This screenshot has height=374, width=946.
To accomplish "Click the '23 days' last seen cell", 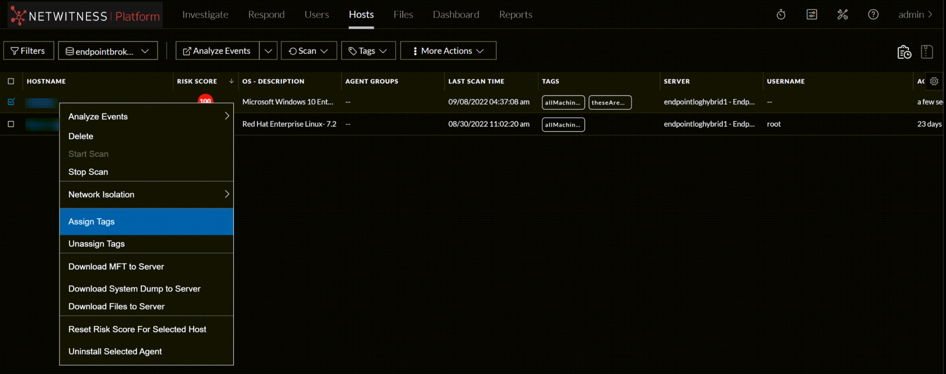I will tap(929, 124).
